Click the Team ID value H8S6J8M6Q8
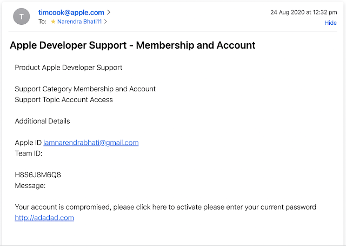346x248 pixels. 38,175
